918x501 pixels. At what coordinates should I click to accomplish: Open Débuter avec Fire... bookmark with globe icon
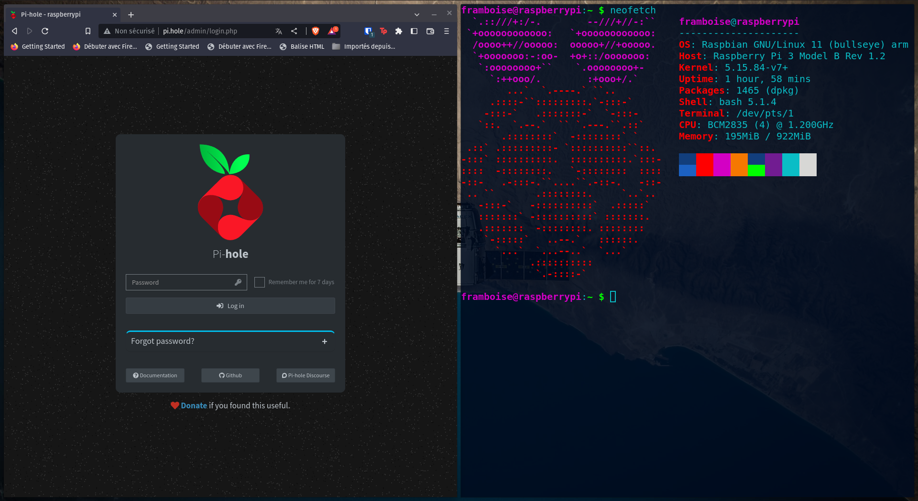pyautogui.click(x=239, y=46)
